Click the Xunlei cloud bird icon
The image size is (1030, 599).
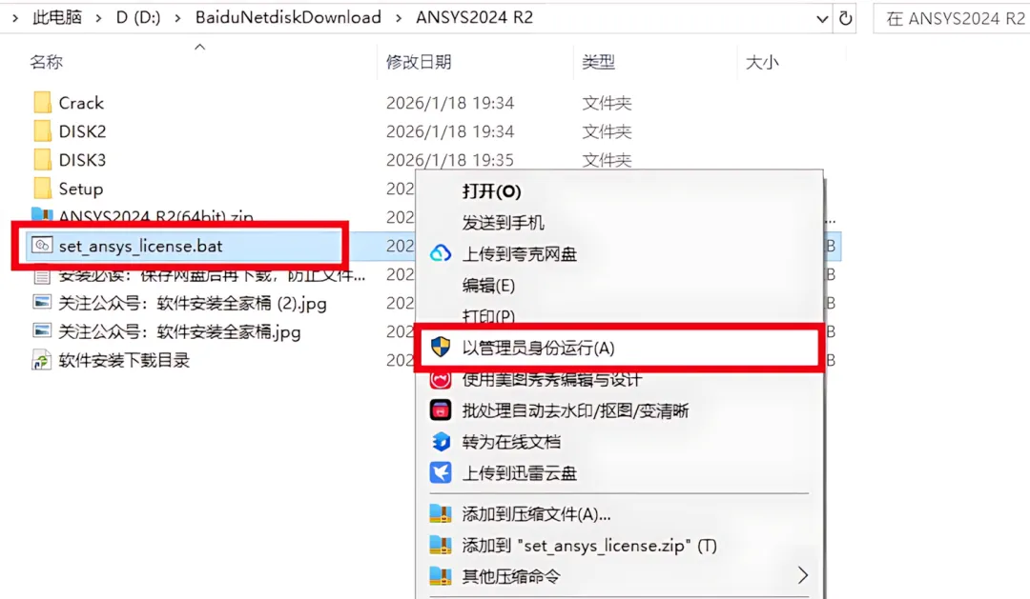[441, 472]
